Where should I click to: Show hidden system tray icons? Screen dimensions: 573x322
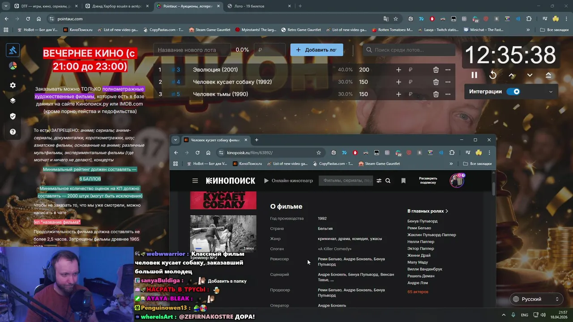(503, 315)
